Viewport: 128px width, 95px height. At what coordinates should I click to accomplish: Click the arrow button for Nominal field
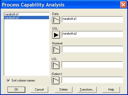(56, 50)
